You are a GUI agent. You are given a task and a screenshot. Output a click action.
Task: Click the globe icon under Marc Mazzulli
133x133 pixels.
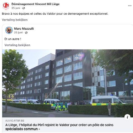[x=26, y=32]
